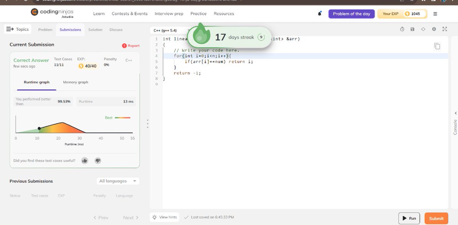Switch to the Solution tab
Image resolution: width=458 pixels, height=225 pixels.
(95, 29)
